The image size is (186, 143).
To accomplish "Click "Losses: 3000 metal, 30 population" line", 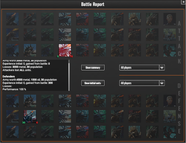I will [x=22, y=67].
